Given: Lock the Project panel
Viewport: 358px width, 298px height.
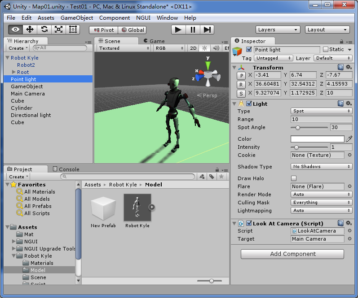Looking at the screenshot, I should [x=217, y=170].
